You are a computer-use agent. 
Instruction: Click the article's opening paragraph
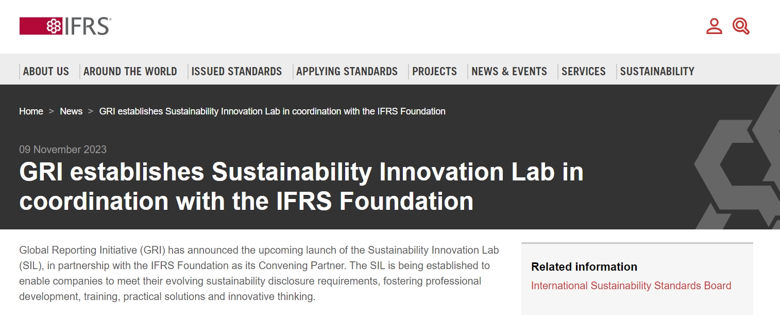click(x=258, y=273)
